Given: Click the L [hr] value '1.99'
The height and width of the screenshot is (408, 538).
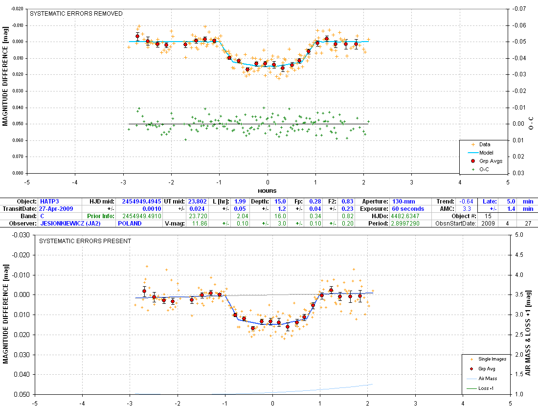Looking at the screenshot, I should 240,202.
